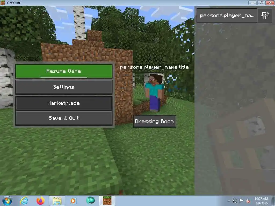This screenshot has width=275, height=206.
Task: Click the player invite icon at top right
Action: 265,16
